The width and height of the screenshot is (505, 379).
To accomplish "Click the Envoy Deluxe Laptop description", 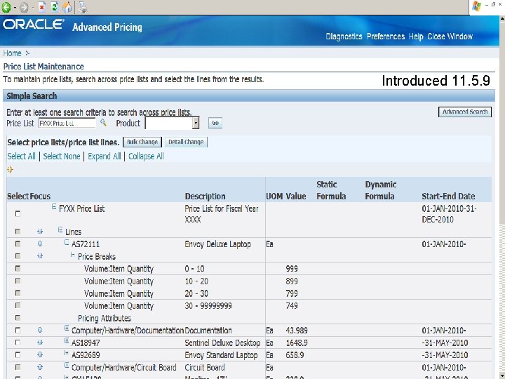I will [217, 244].
